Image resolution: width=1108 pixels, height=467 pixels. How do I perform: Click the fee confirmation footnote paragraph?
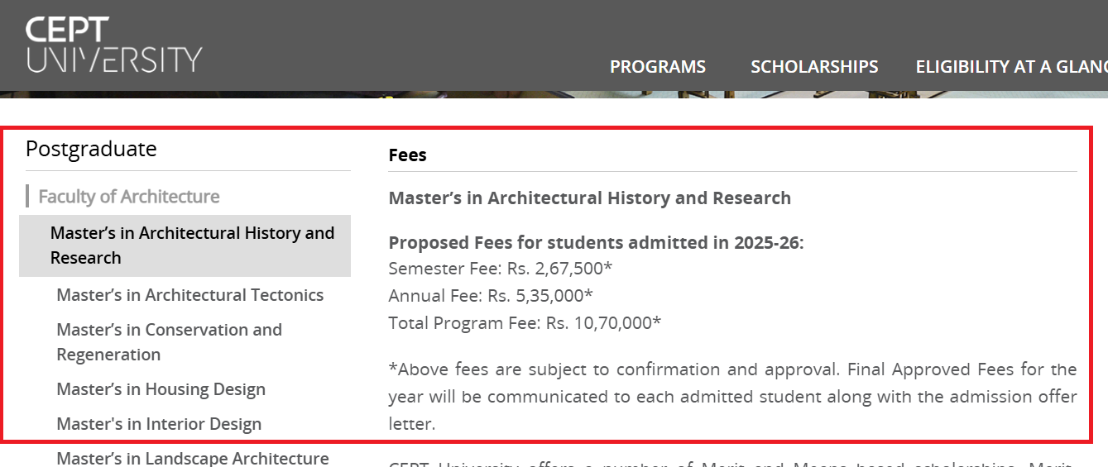[x=732, y=397]
